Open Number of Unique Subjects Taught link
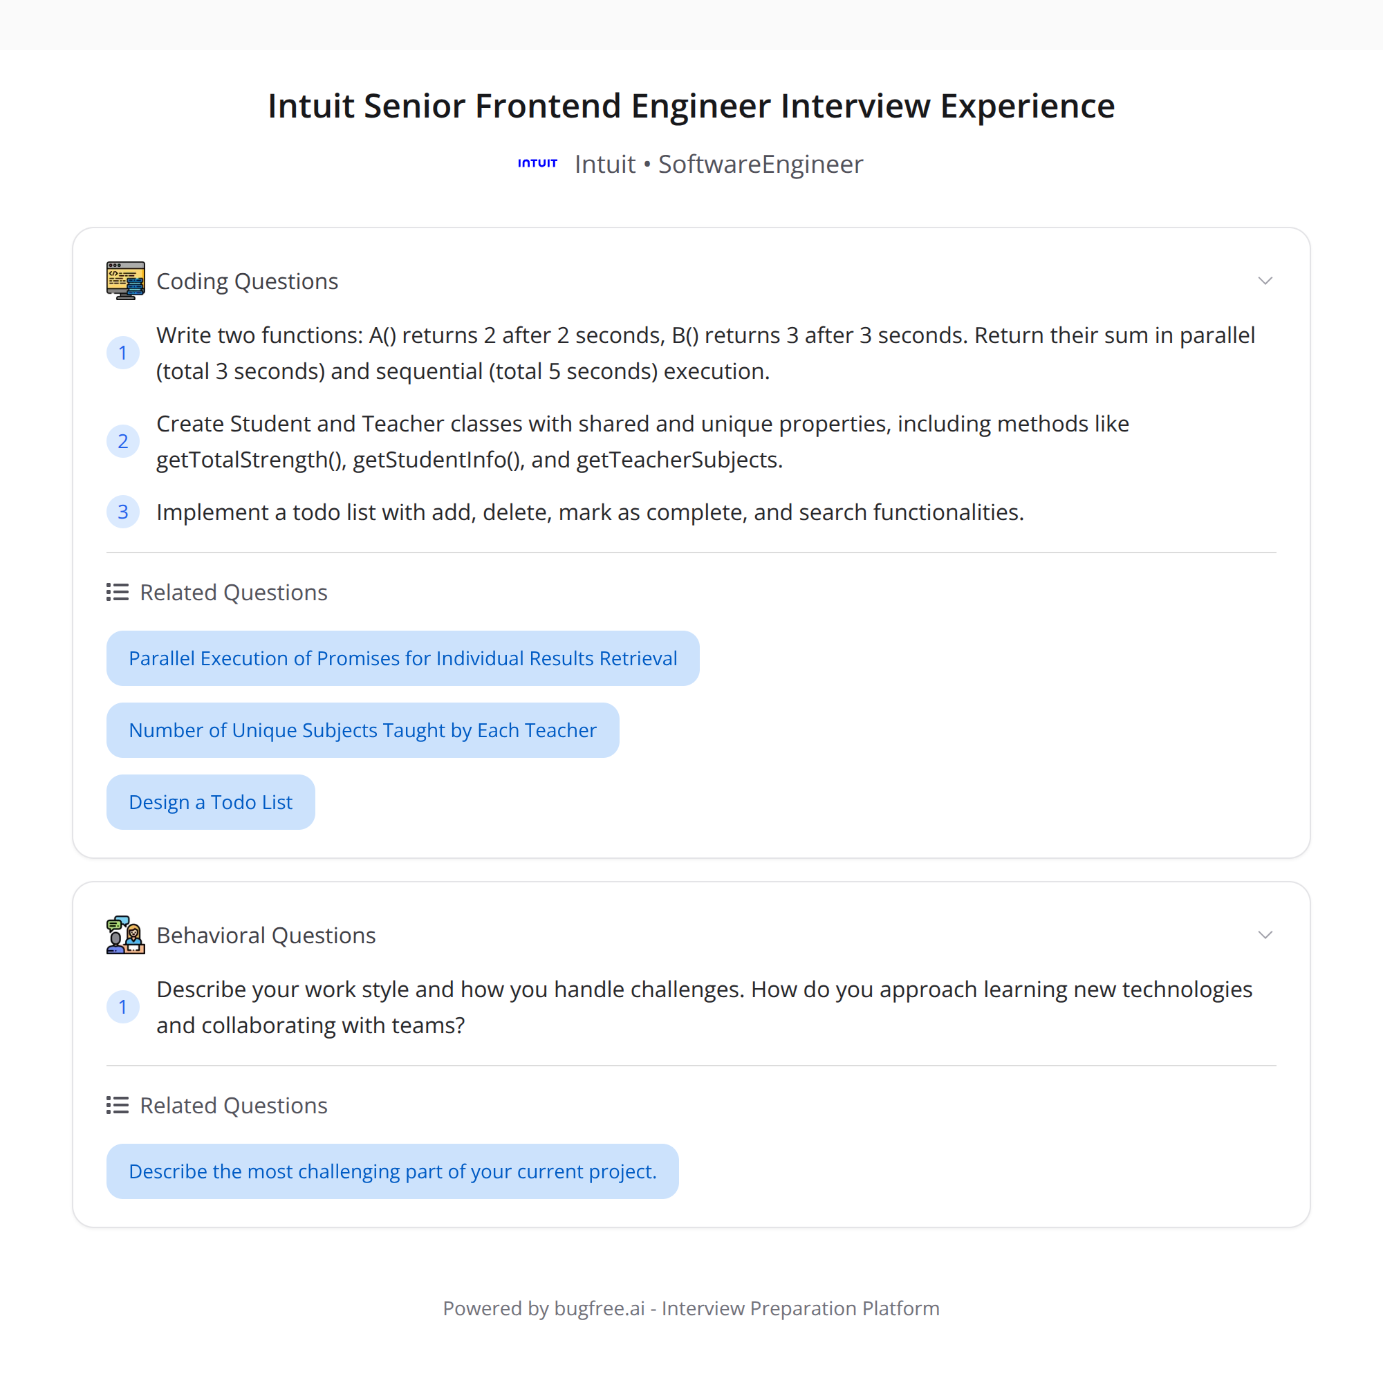Screen dimensions: 1383x1383 pos(363,730)
